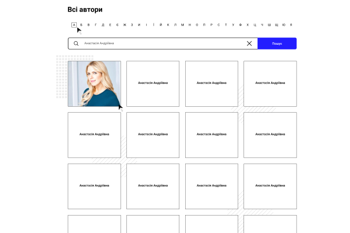Pick letter И in alphabet row
The height and width of the screenshot is (233, 350).
(139, 25)
